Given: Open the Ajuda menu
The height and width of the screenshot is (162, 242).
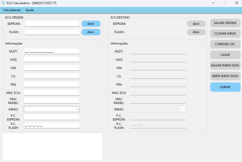Looking at the screenshot, I should coord(30,10).
